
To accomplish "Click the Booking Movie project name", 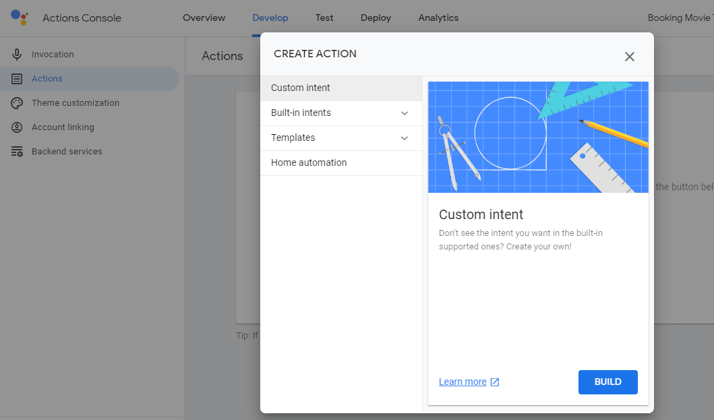I will pos(679,18).
